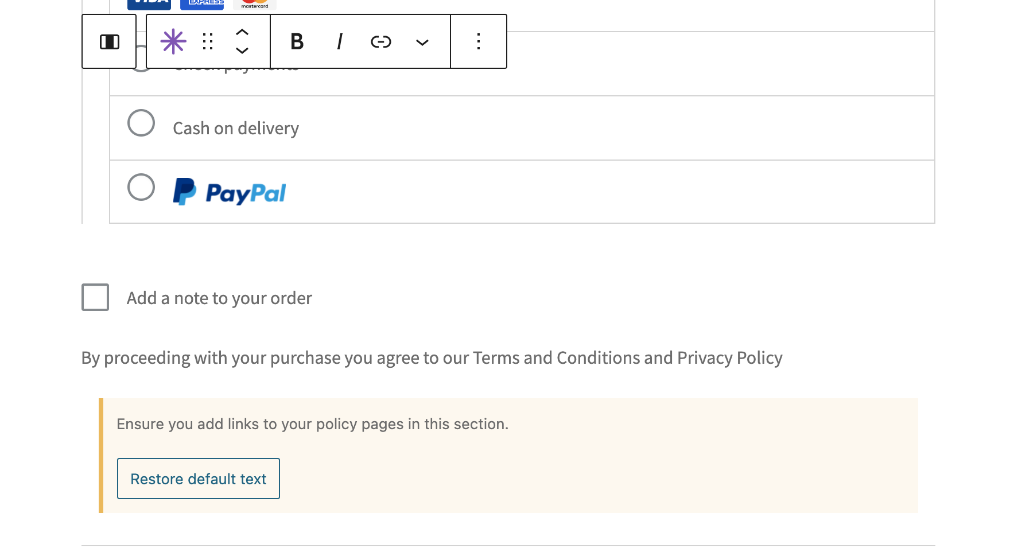This screenshot has width=1010, height=560.
Task: Click the American Express card icon
Action: coord(201,3)
